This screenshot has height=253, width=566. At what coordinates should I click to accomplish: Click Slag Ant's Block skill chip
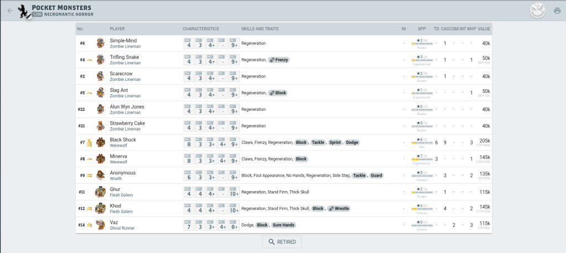pyautogui.click(x=278, y=93)
